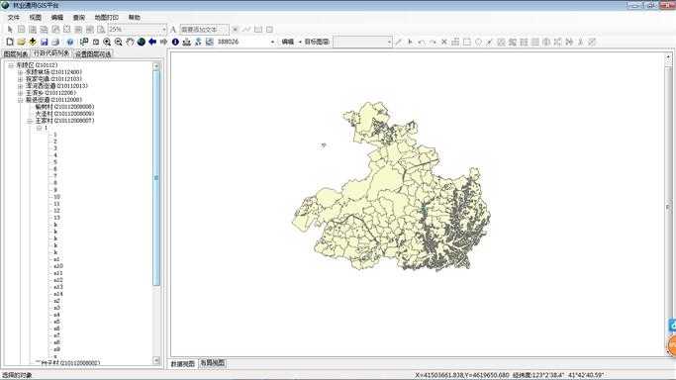Switch to the layout view tab at bottom
The height and width of the screenshot is (380, 676).
pos(212,363)
